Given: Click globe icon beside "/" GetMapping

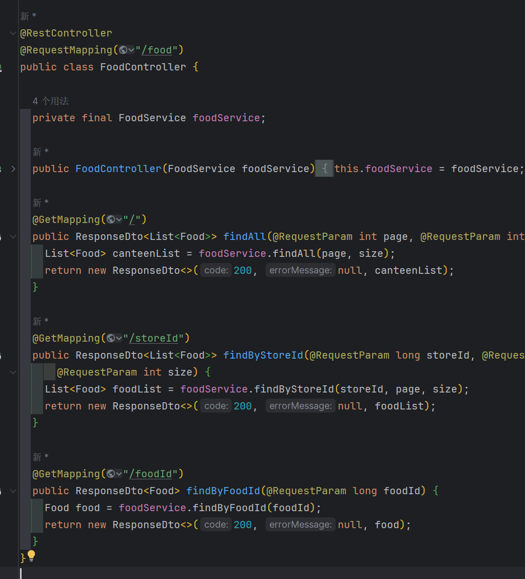Looking at the screenshot, I should 111,220.
